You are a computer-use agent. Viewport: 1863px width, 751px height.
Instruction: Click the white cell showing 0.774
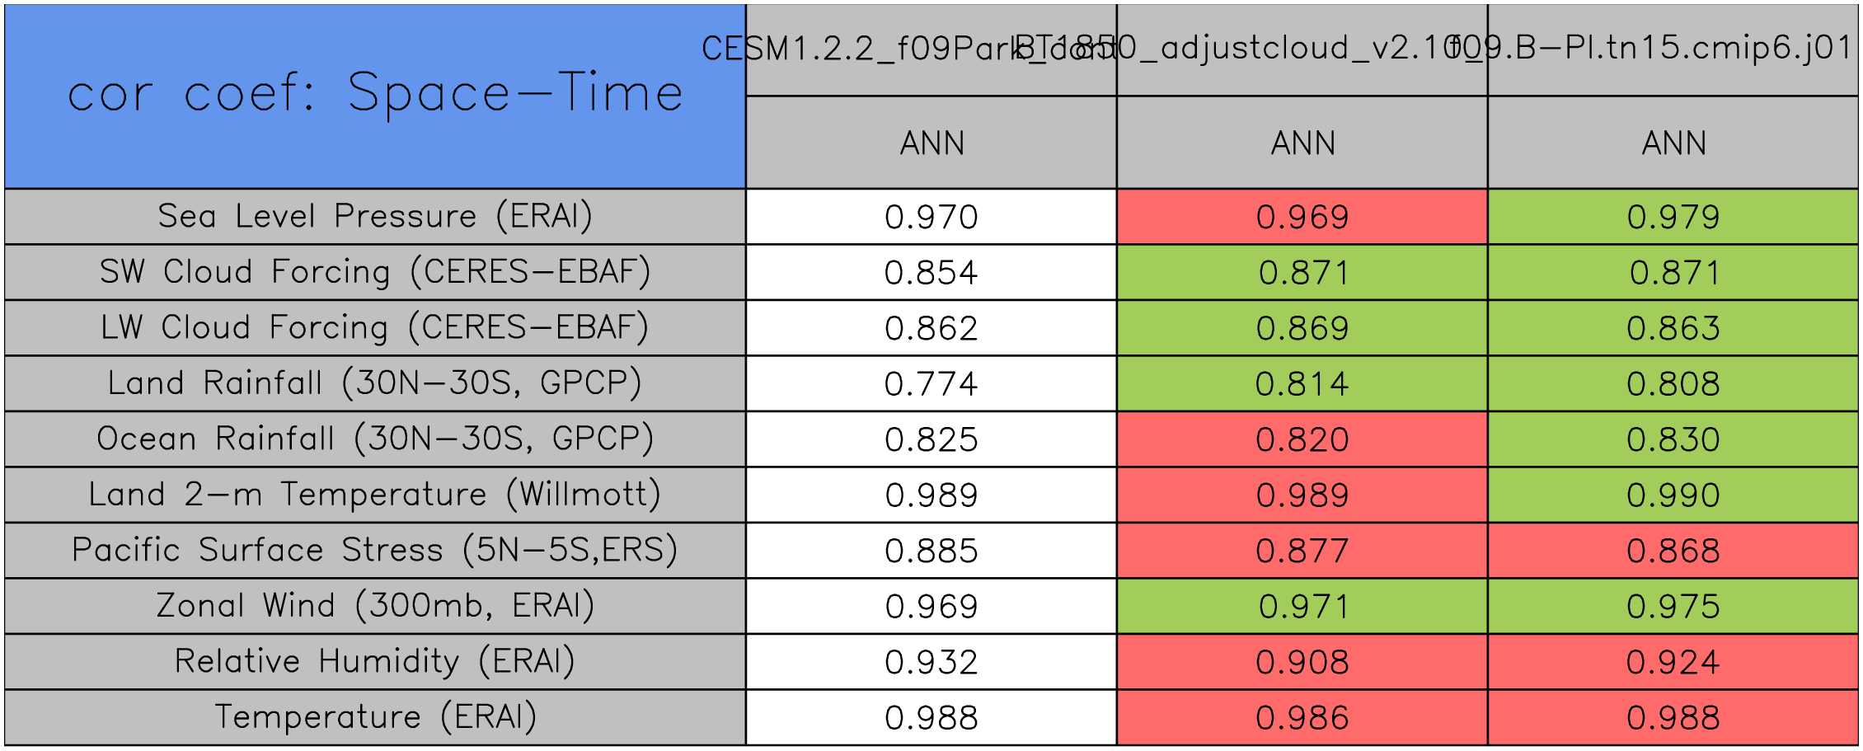931,383
